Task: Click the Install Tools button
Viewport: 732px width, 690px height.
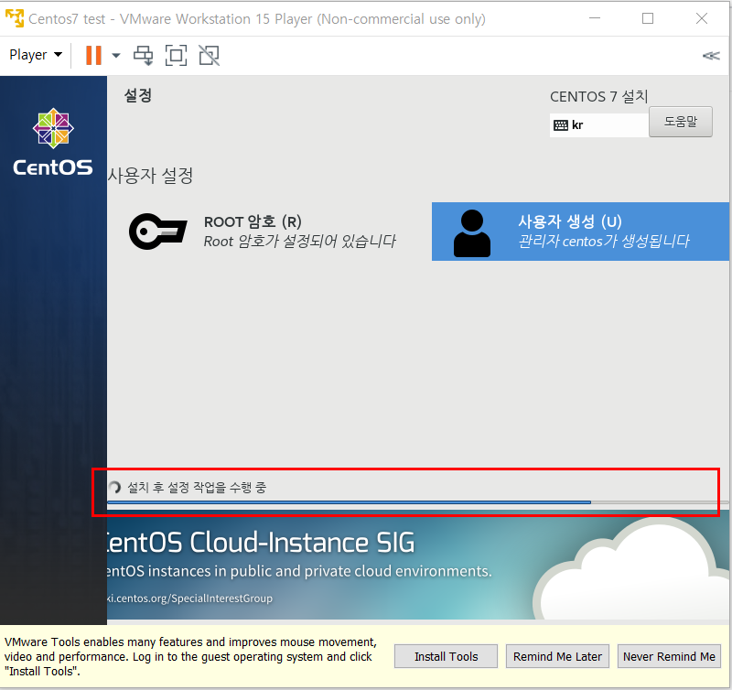Action: click(446, 656)
